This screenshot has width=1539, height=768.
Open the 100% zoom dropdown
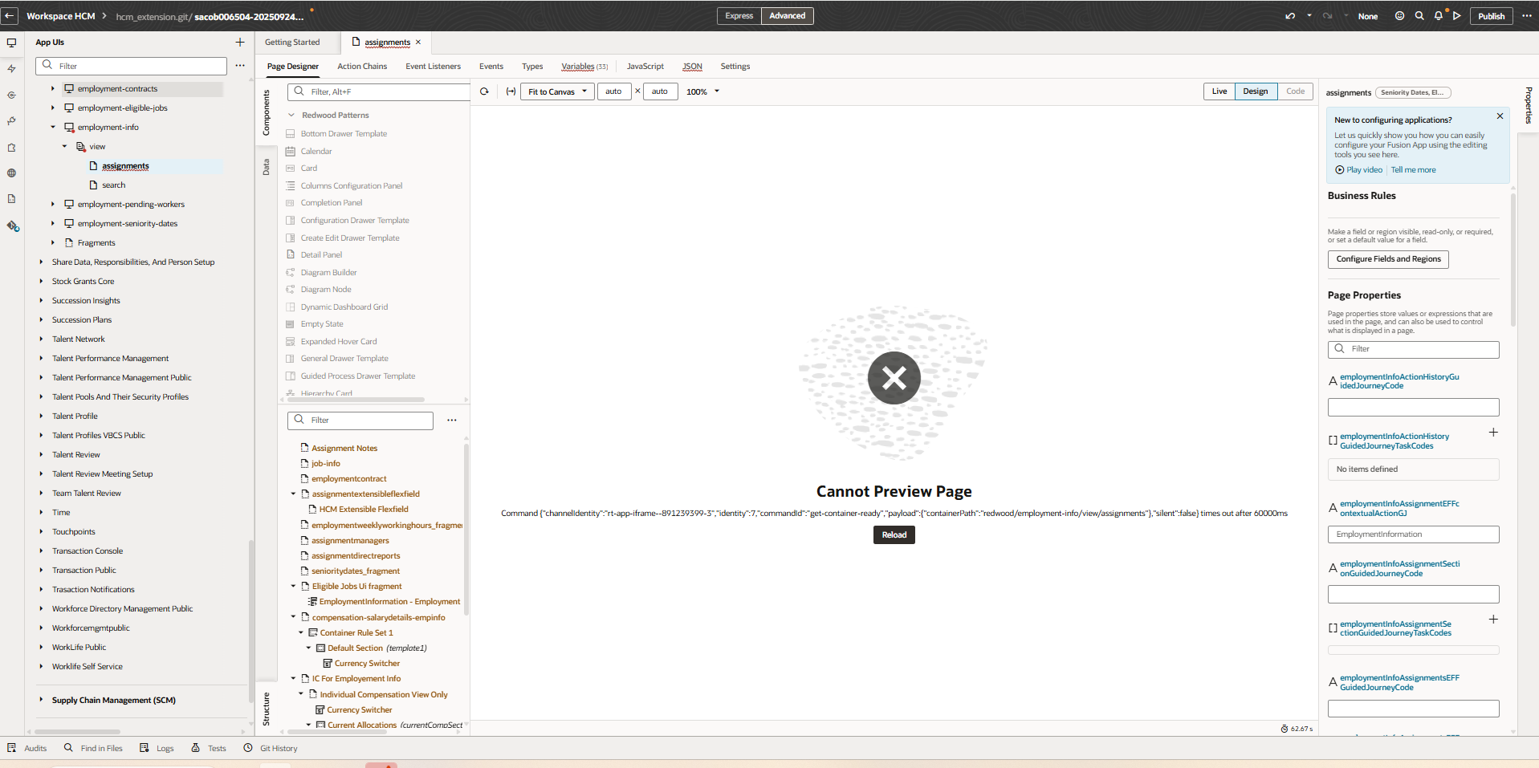[703, 91]
